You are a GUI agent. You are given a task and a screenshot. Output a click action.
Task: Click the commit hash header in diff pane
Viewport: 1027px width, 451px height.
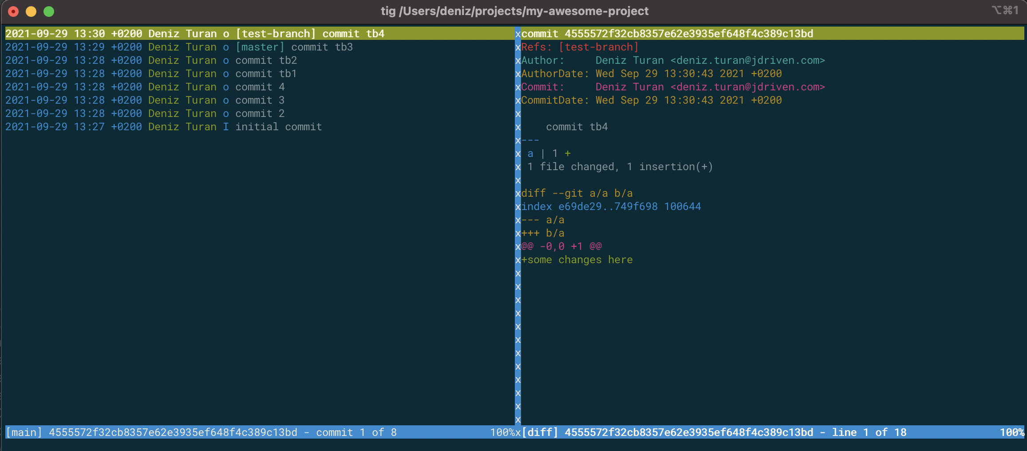(667, 34)
